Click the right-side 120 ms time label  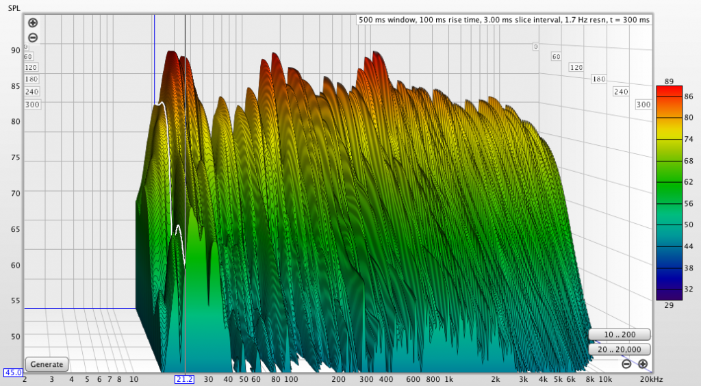click(x=576, y=68)
